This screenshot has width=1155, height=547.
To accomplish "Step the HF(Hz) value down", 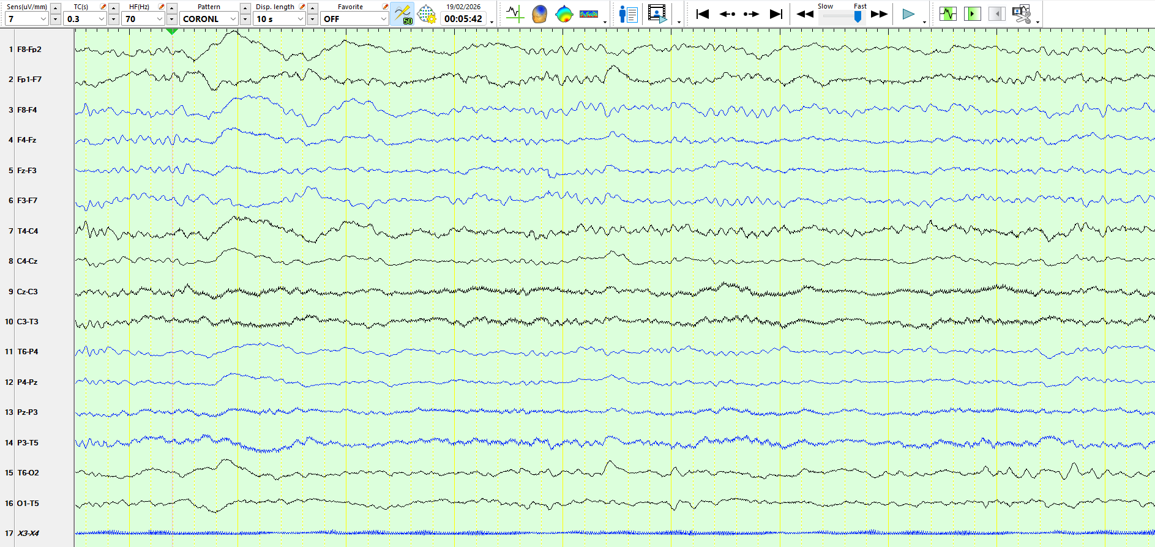I will (172, 19).
